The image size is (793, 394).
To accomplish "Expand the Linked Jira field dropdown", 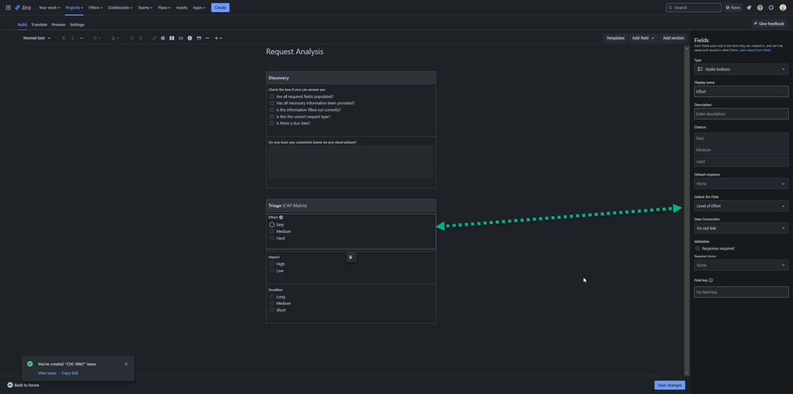I will click(x=741, y=206).
